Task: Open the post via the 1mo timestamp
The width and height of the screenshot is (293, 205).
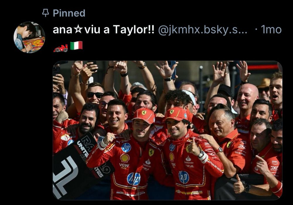Action: [x=271, y=30]
